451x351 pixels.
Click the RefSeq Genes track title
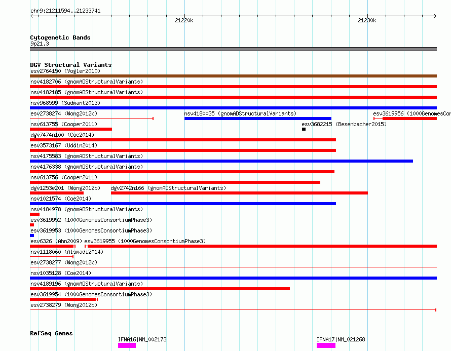point(51,333)
